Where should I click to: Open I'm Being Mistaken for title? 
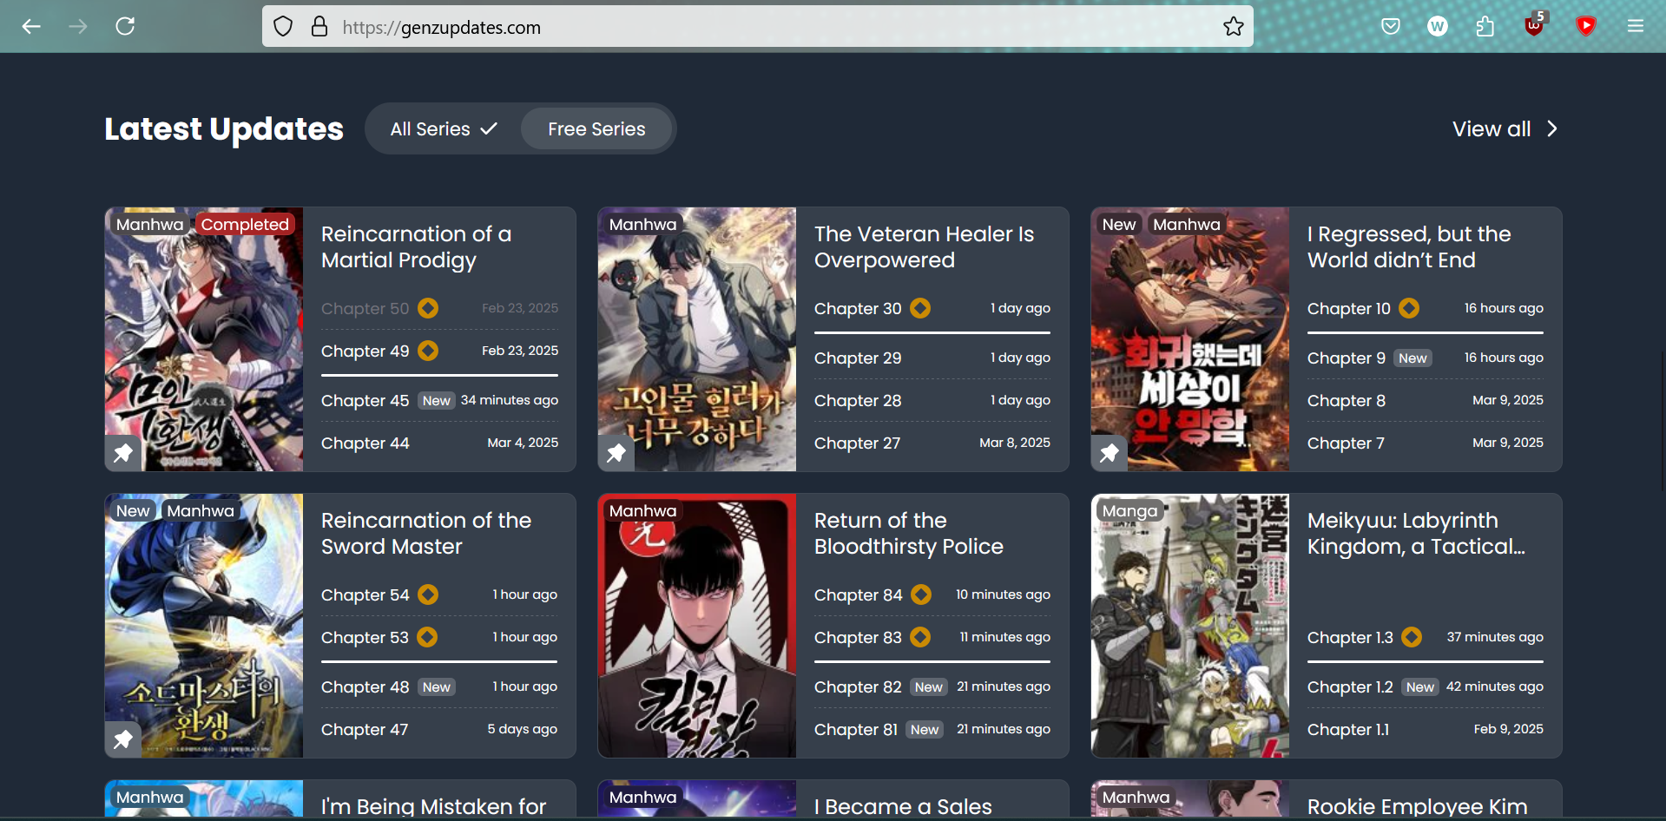[433, 806]
